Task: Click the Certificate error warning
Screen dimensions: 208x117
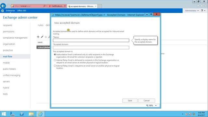Action: coord(56,6)
